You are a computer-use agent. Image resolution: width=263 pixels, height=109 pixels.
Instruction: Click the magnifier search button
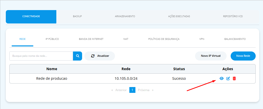click(78, 56)
